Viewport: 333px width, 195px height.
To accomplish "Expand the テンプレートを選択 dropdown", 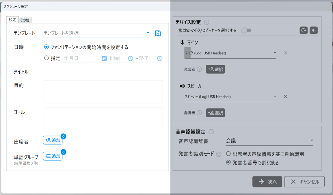I will tap(148, 33).
